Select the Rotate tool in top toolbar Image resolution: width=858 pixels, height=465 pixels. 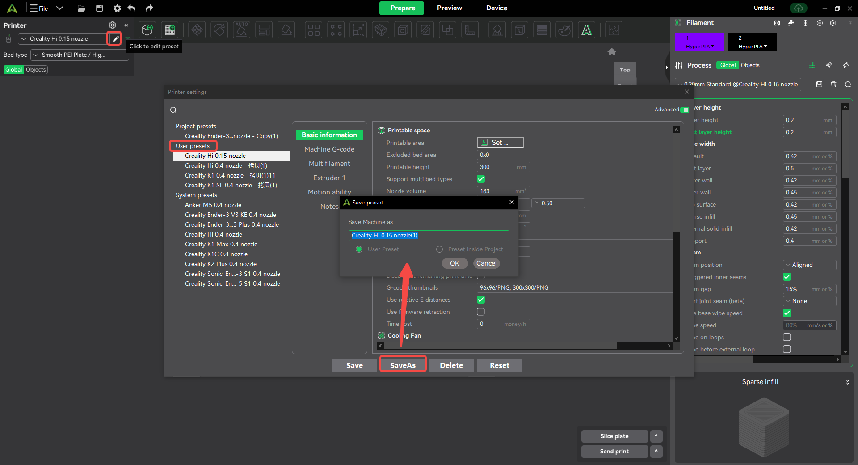(219, 30)
